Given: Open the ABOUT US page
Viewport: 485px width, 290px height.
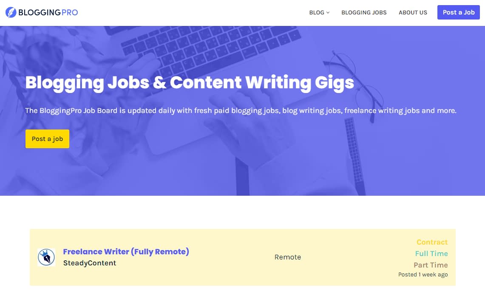Looking at the screenshot, I should tap(413, 13).
